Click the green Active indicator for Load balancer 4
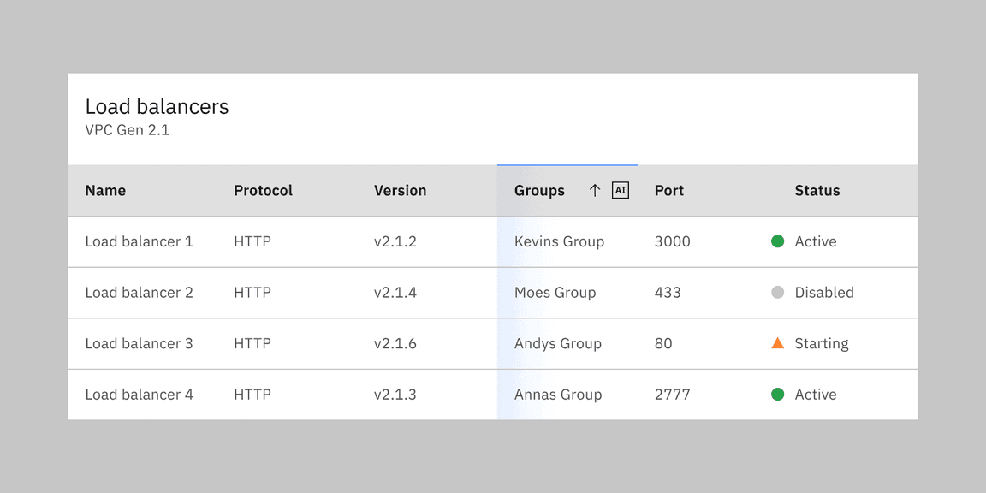Screen dimensions: 986x493 point(778,394)
